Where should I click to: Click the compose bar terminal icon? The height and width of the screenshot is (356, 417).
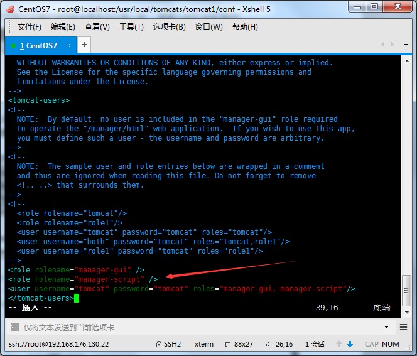tap(14, 327)
